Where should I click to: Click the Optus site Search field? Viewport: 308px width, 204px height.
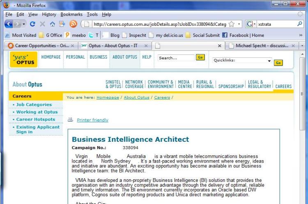tap(175, 58)
